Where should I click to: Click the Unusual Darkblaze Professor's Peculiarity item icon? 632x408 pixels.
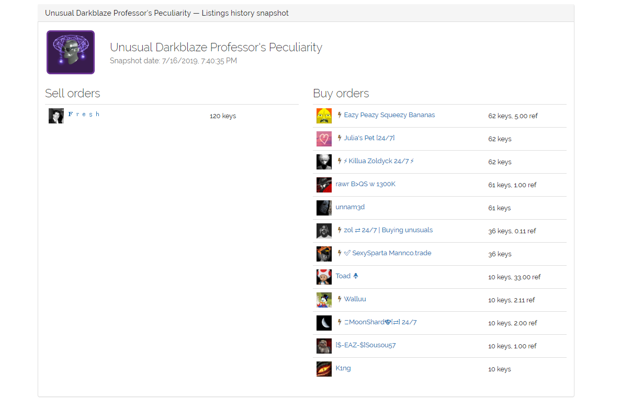[x=71, y=52]
